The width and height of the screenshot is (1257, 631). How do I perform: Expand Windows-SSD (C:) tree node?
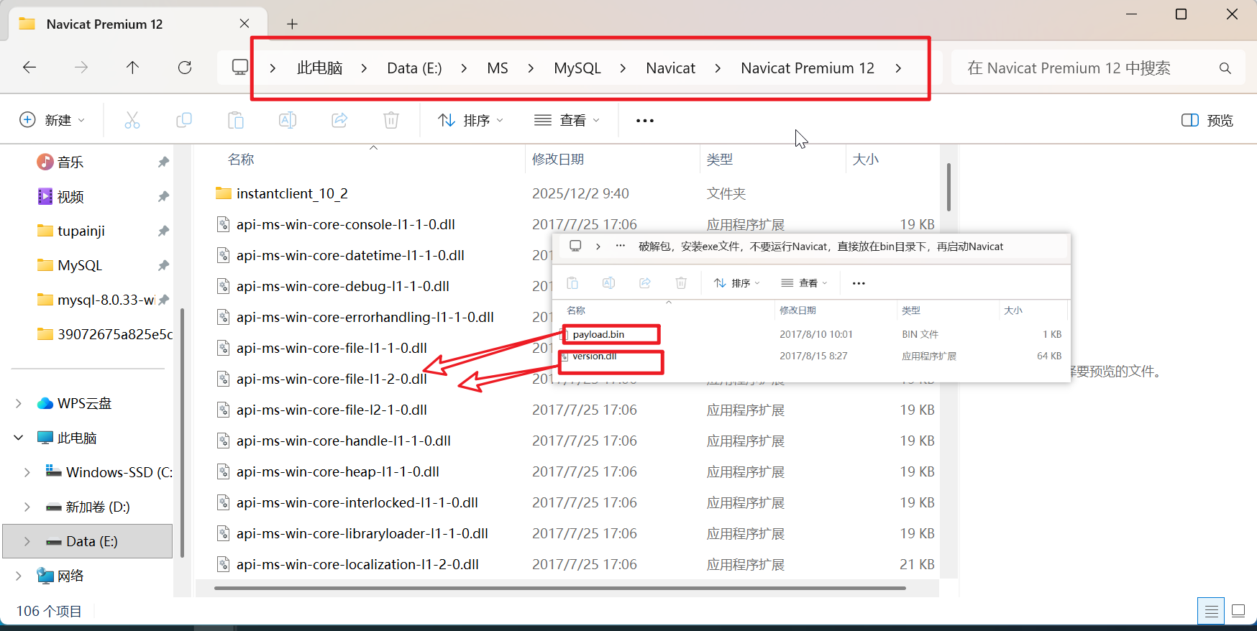pos(27,472)
